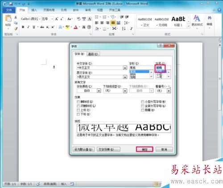
Task: Switch to the Page Layout (页面布局) tab
Action: (49, 10)
